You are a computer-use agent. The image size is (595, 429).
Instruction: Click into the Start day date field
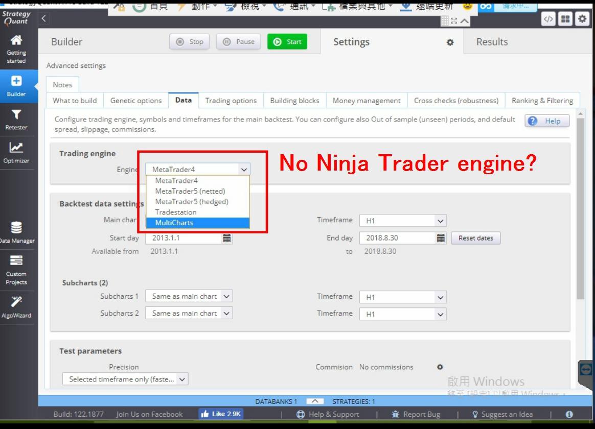click(184, 238)
